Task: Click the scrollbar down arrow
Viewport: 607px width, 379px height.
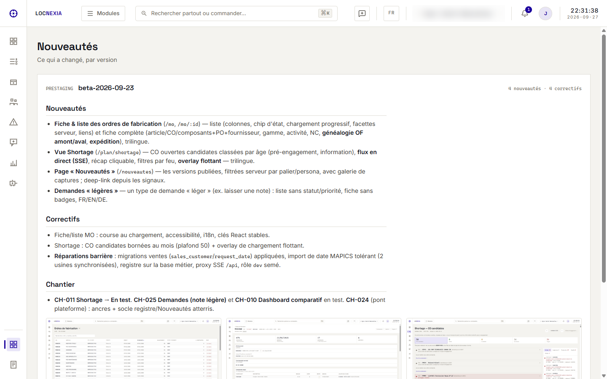Action: [604, 376]
